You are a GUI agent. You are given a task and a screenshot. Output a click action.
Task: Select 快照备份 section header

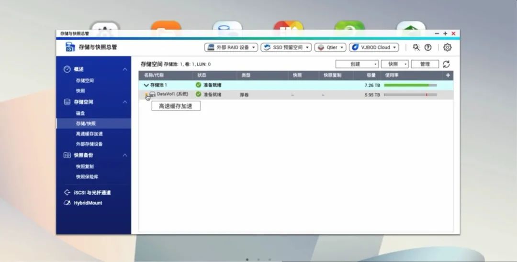point(83,155)
